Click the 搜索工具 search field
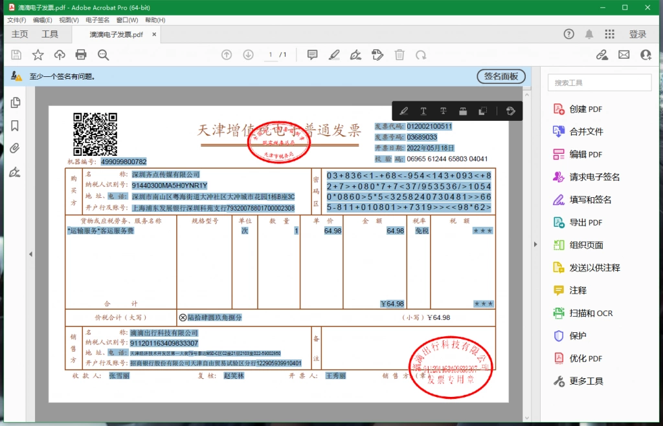This screenshot has height=426, width=663. tap(600, 83)
